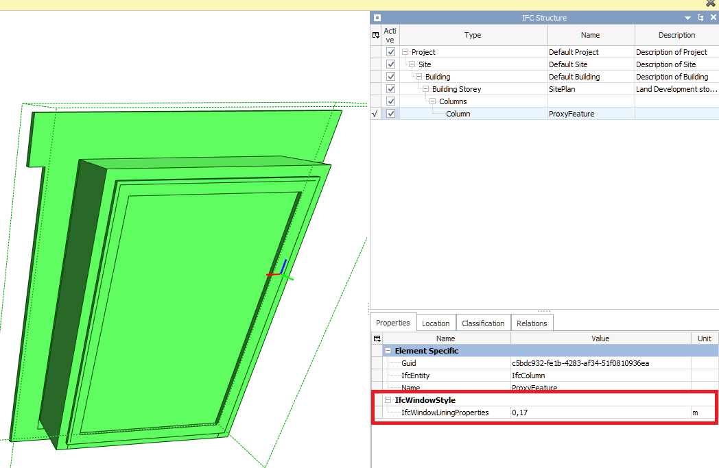Click the IfcColumn entity value

601,375
